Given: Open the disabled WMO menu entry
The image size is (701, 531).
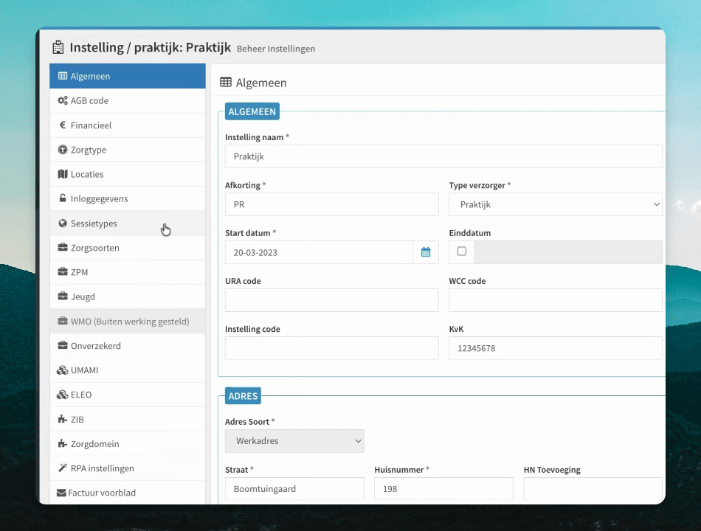Looking at the screenshot, I should tap(128, 321).
